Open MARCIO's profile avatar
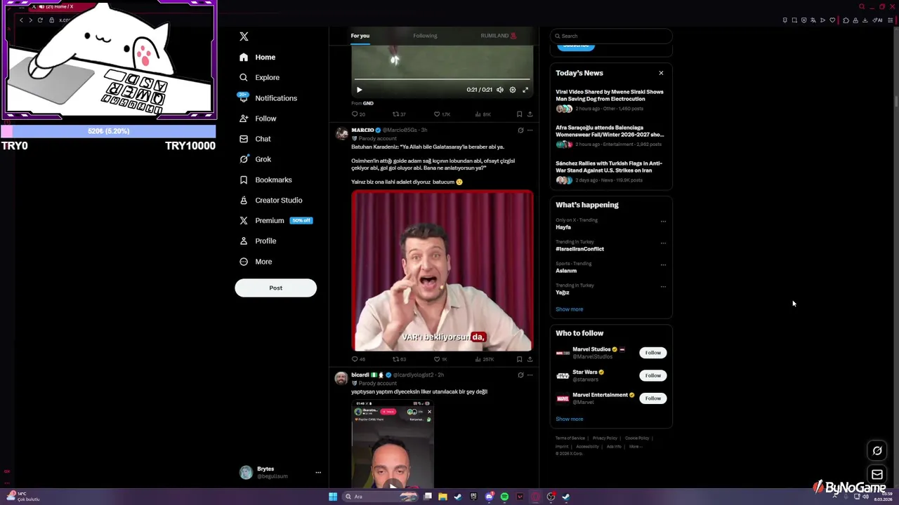899x505 pixels. coord(341,133)
